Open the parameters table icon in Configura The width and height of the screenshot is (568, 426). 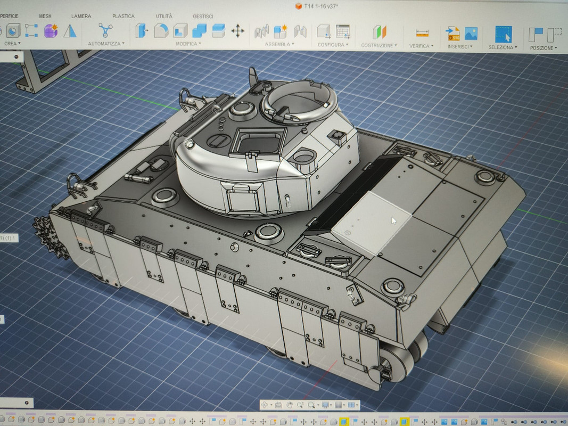(343, 32)
